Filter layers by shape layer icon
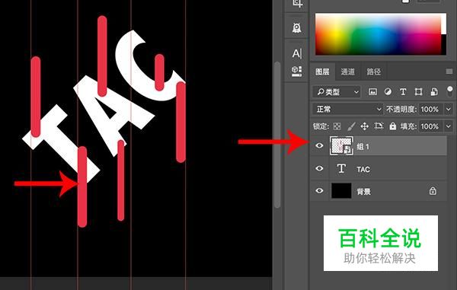The height and width of the screenshot is (290, 457). click(418, 92)
